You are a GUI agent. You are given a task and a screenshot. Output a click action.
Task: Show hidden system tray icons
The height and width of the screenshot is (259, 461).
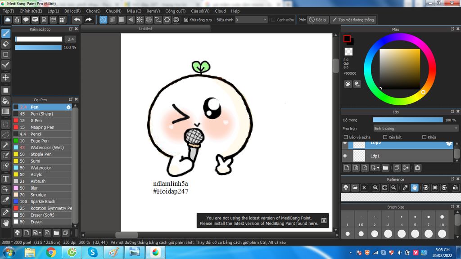(351, 253)
